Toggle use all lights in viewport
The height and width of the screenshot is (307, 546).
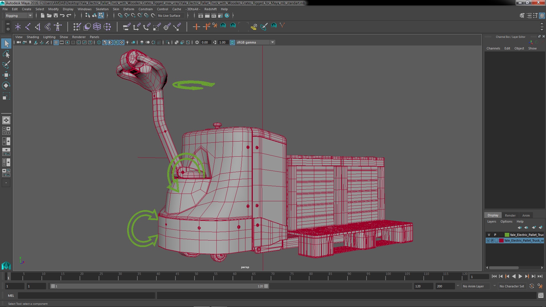click(127, 42)
